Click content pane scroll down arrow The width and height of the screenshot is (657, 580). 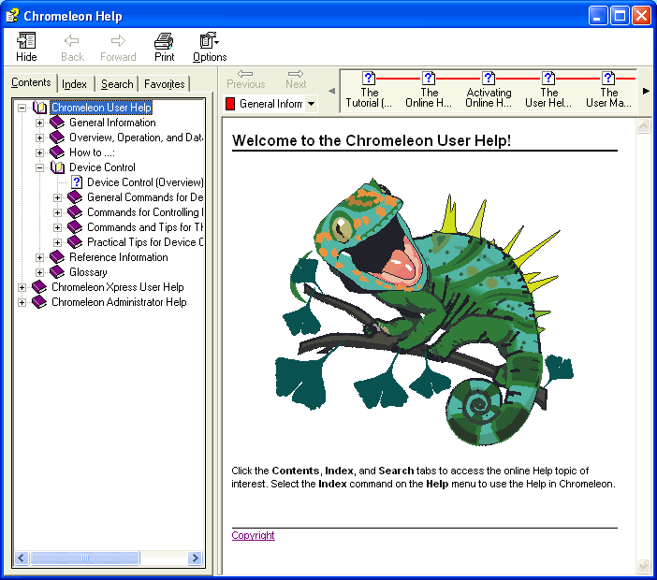pyautogui.click(x=643, y=566)
